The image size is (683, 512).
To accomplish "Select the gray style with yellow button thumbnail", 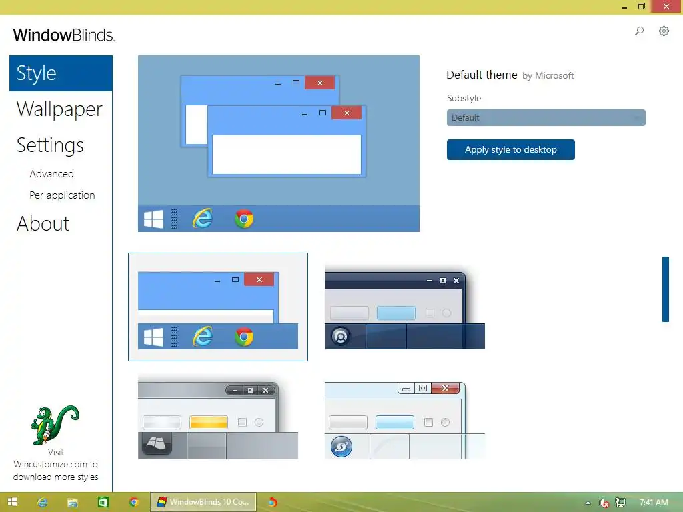I will tap(218, 417).
